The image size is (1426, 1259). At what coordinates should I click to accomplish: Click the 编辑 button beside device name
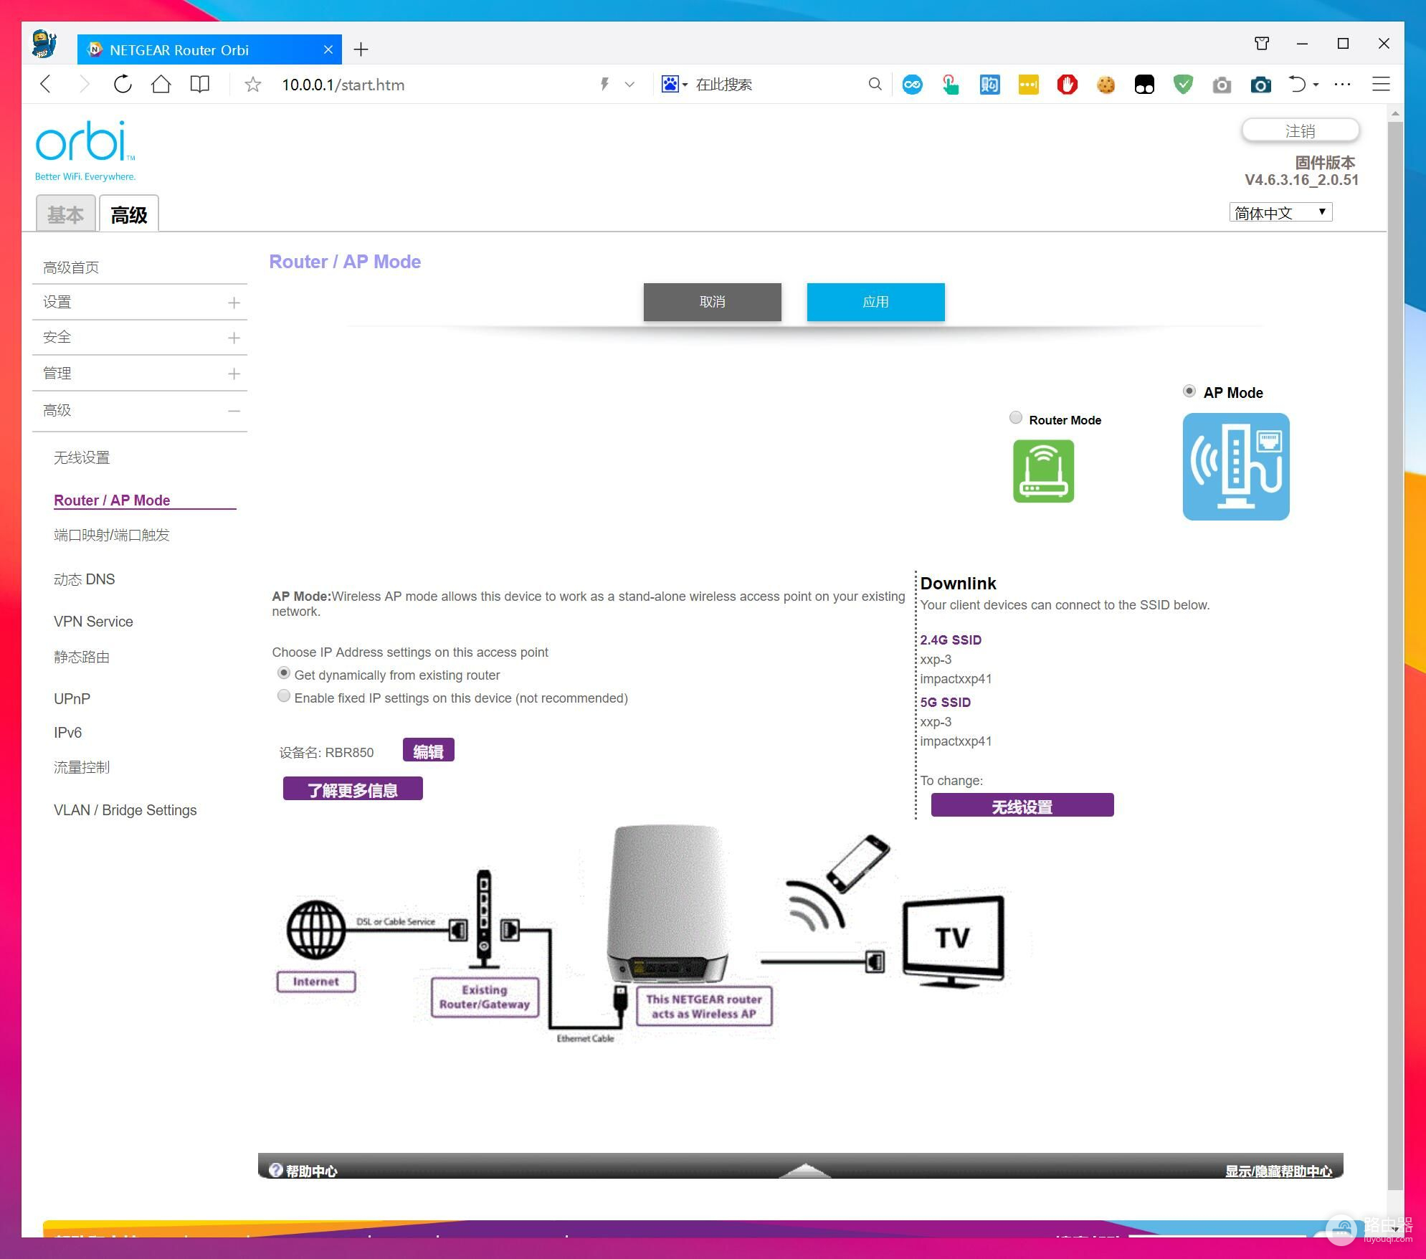click(428, 751)
